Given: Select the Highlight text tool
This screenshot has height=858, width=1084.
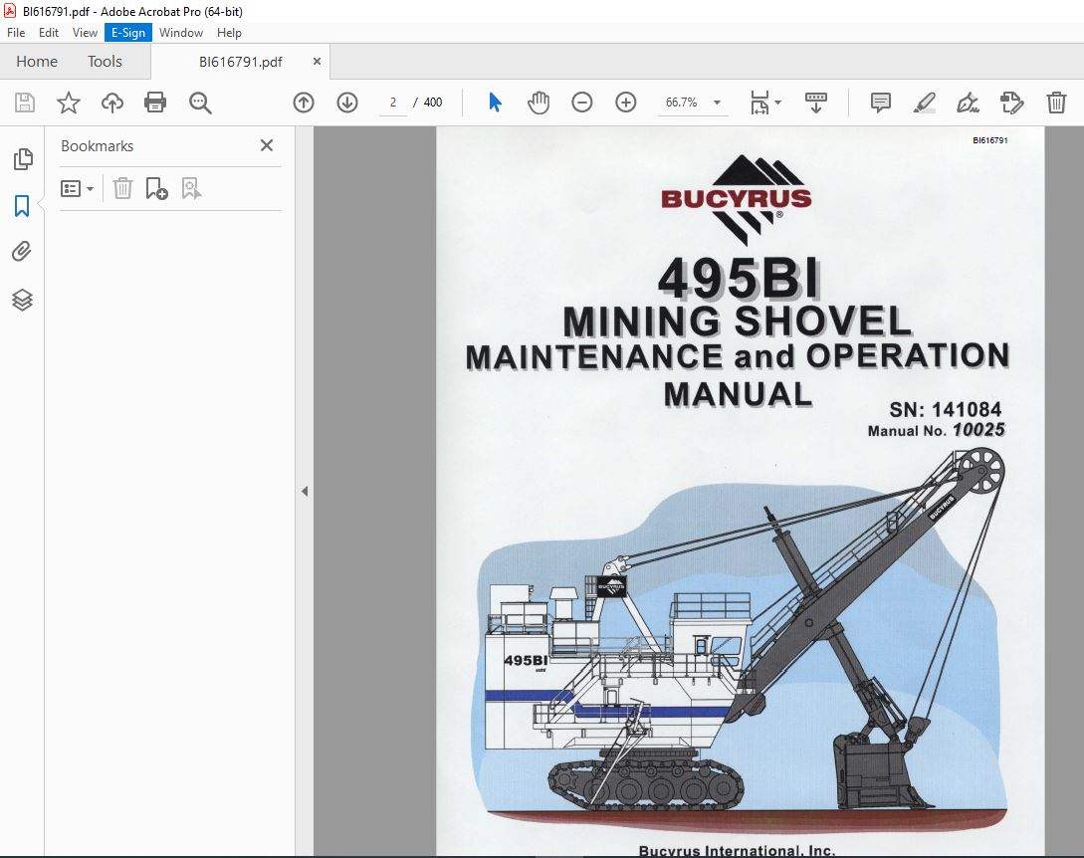Looking at the screenshot, I should point(925,103).
